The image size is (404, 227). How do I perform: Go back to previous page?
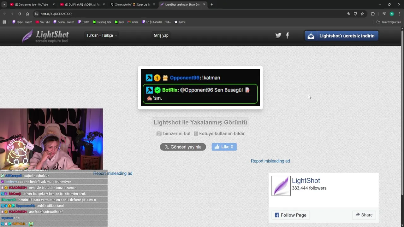click(4, 14)
